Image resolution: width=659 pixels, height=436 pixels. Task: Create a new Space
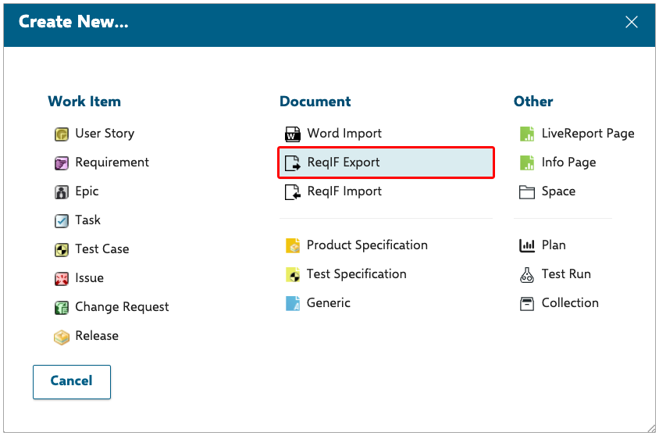(558, 191)
